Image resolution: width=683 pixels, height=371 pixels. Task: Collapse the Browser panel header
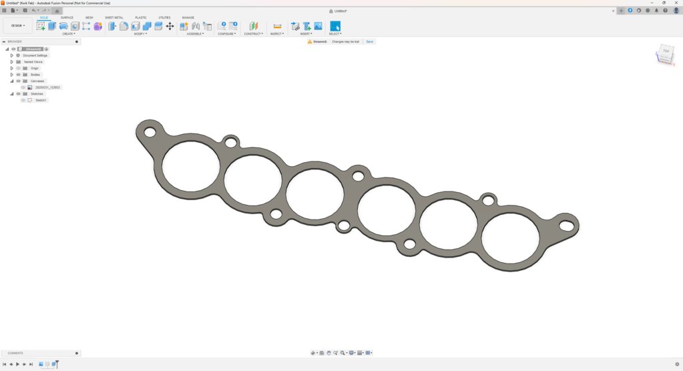(4, 42)
